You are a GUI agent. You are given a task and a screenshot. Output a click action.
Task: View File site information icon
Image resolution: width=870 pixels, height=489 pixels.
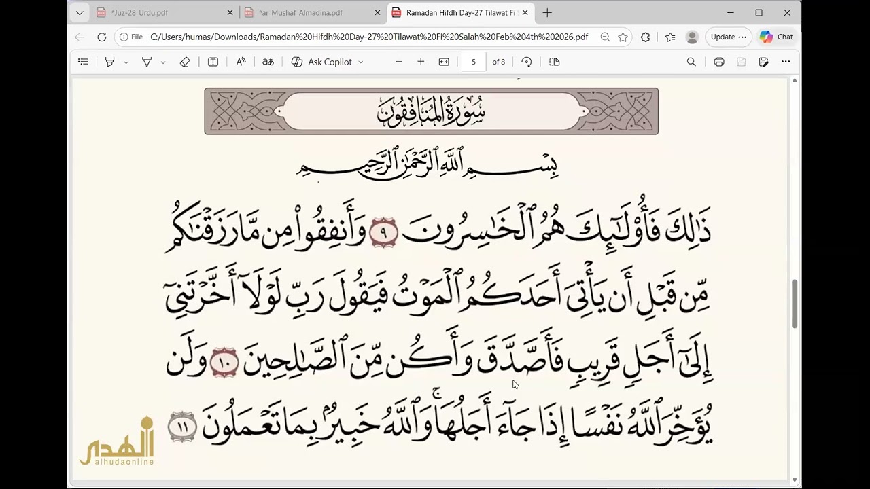tap(131, 37)
